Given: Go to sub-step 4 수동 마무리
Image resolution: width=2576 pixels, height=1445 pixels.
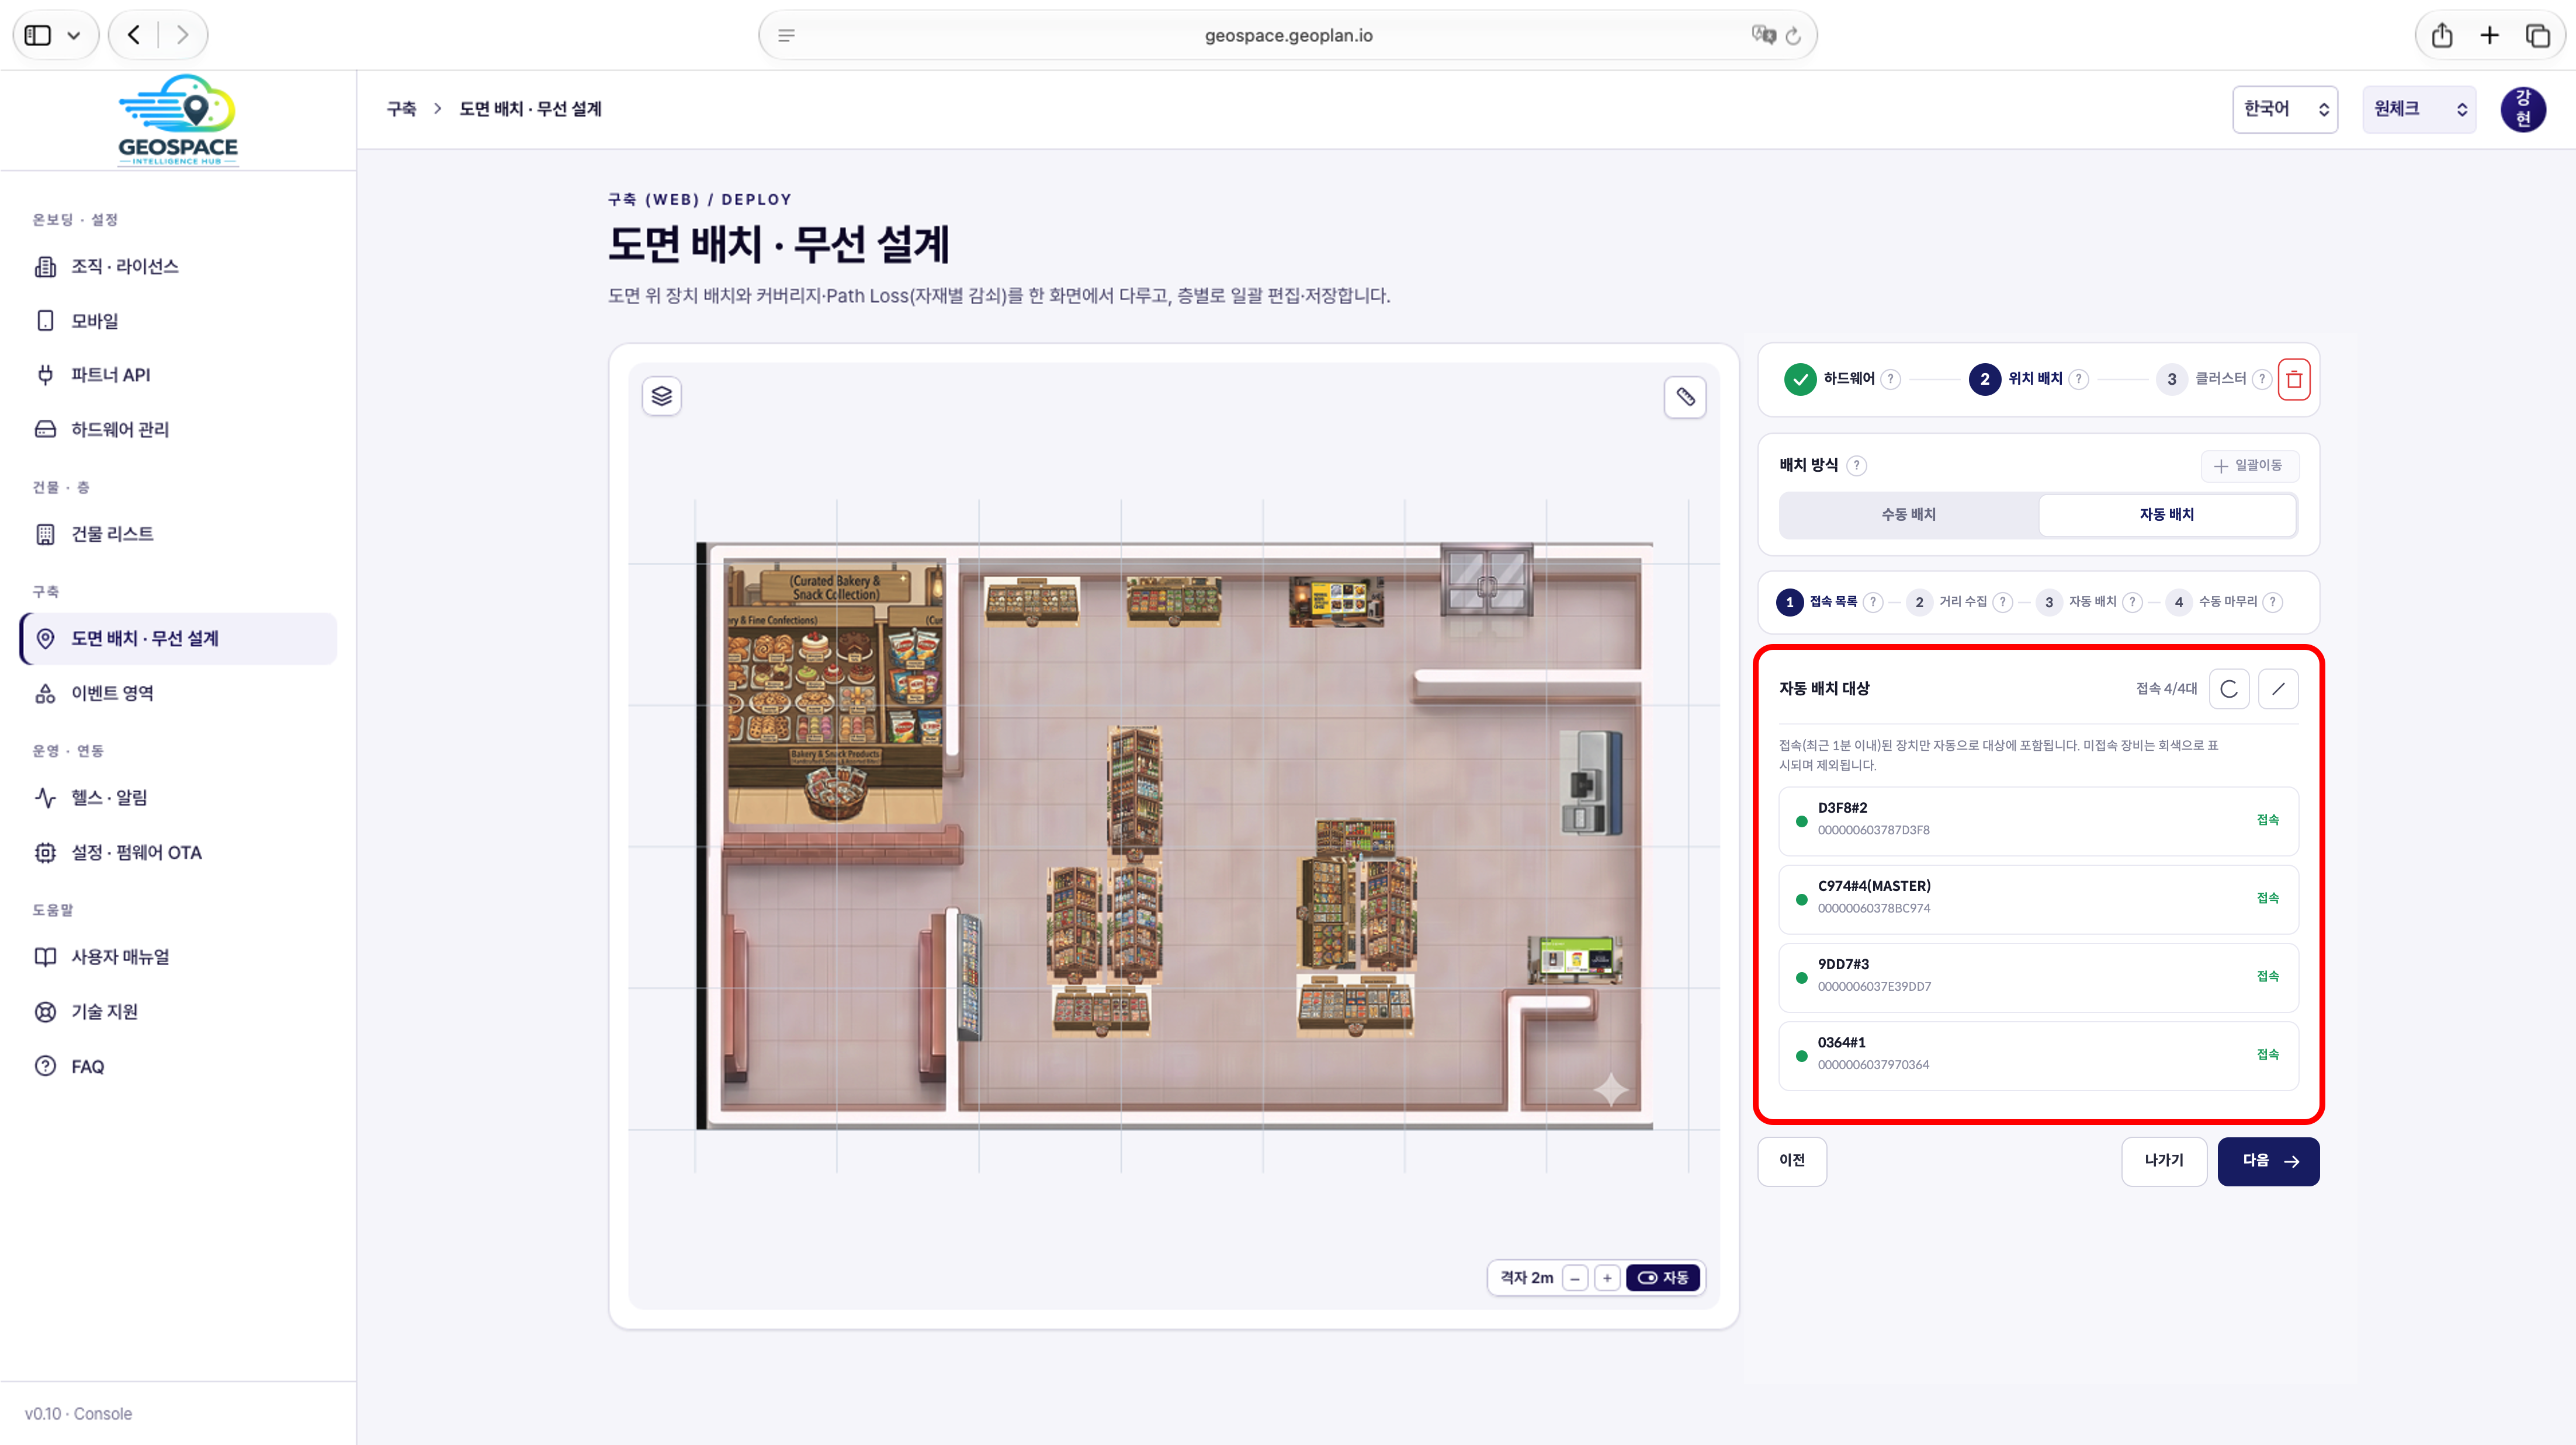Looking at the screenshot, I should point(2212,603).
